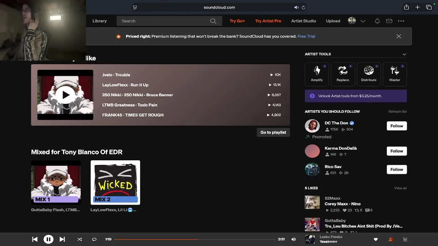
Task: Open the Upload page
Action: coord(333,21)
